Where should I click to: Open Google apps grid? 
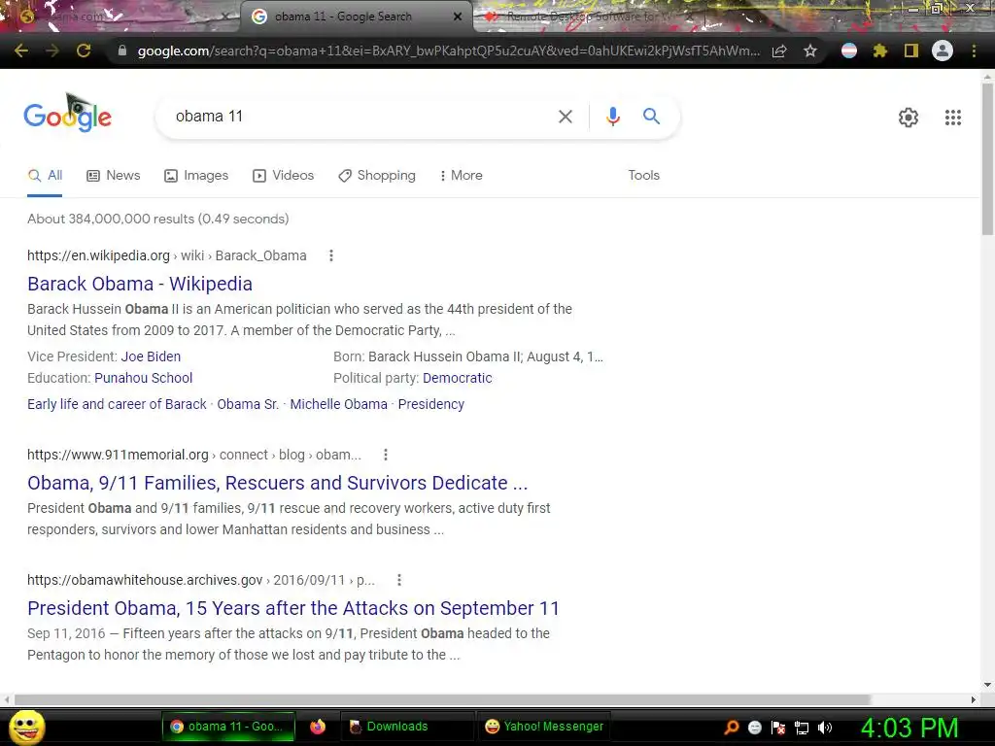[953, 118]
